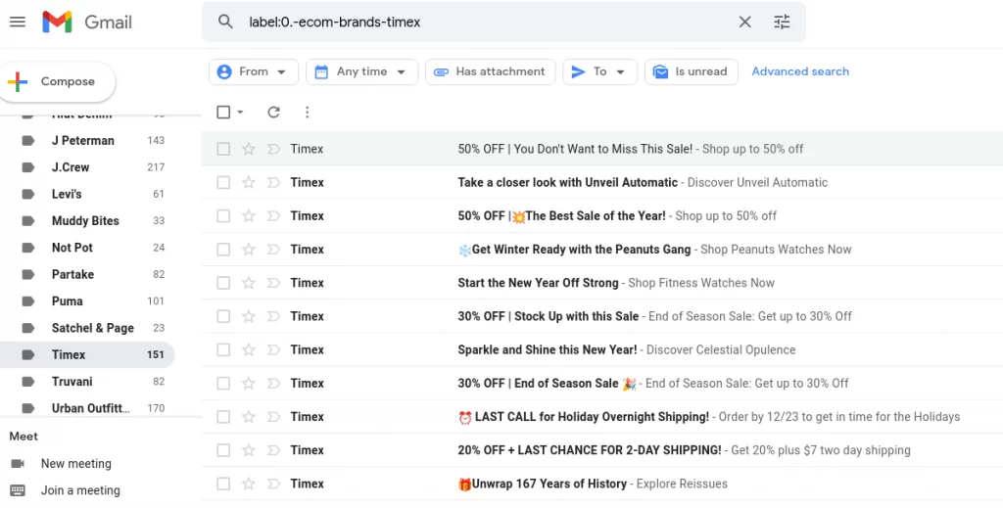Viewport: 1003px width, 508px height.
Task: Open the From filter dropdown
Action: (254, 71)
